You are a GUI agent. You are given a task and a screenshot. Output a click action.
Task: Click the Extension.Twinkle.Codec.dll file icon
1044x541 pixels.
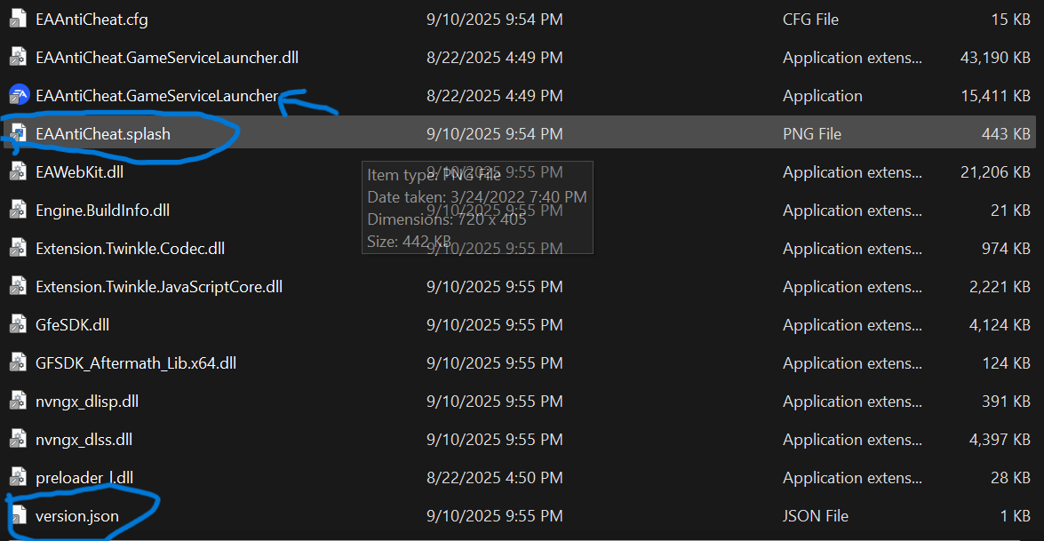[x=19, y=249]
